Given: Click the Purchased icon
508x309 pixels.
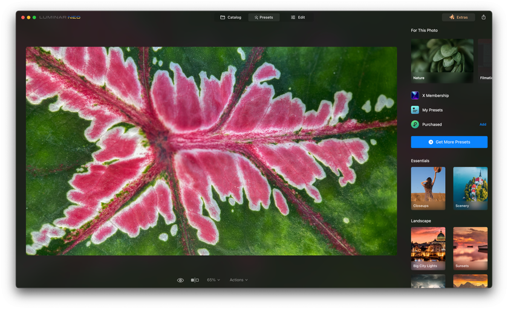Looking at the screenshot, I should (415, 125).
